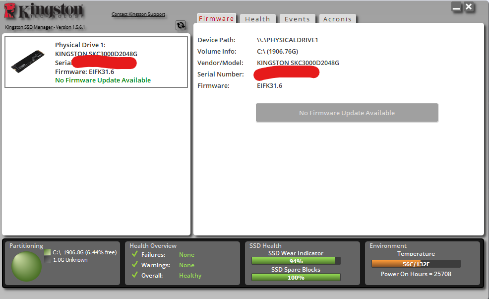Click the partition pie chart
This screenshot has width=489, height=299.
coord(26,267)
